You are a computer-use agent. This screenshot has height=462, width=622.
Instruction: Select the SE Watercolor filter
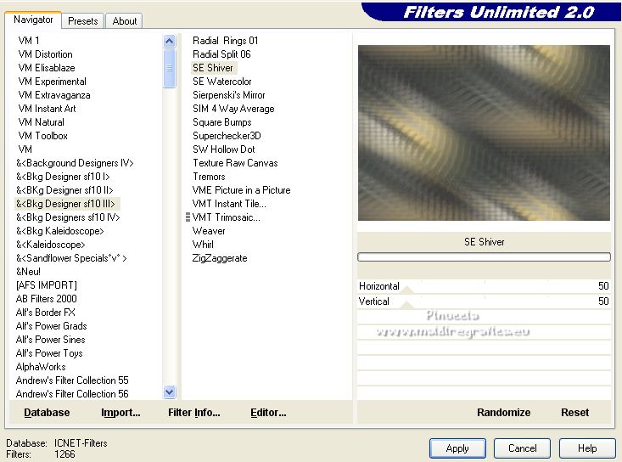221,82
